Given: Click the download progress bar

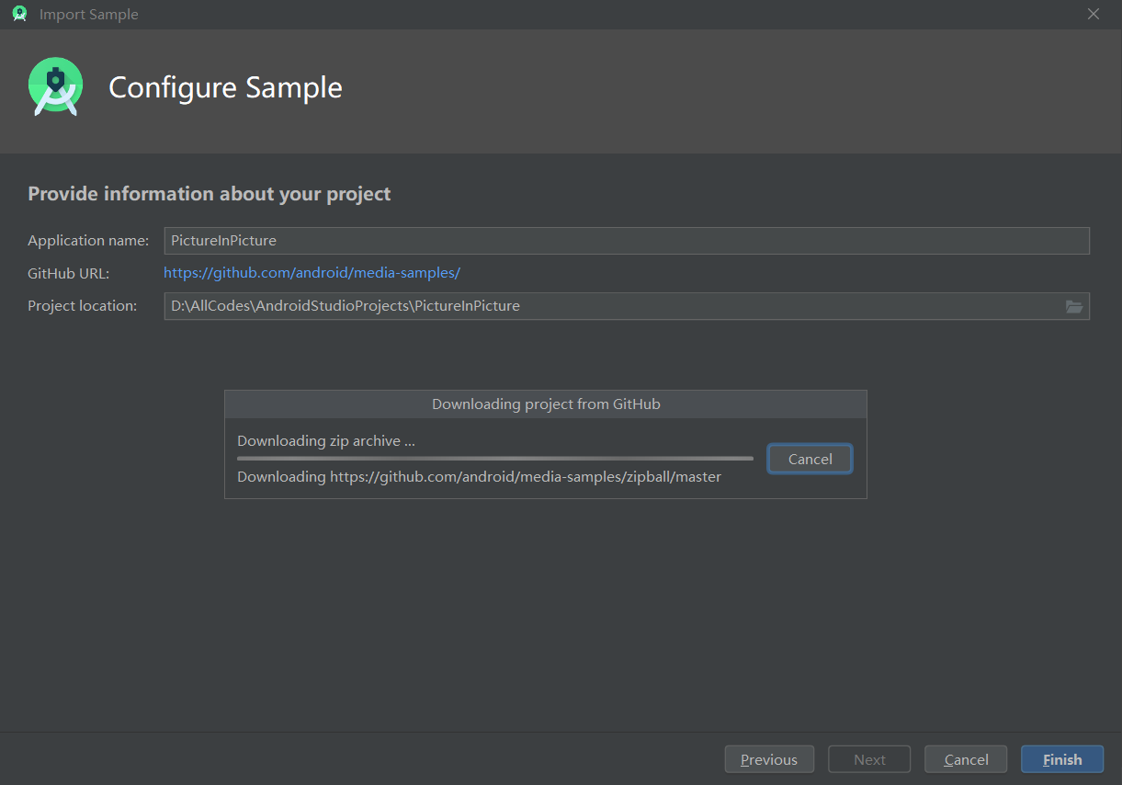Looking at the screenshot, I should (495, 459).
